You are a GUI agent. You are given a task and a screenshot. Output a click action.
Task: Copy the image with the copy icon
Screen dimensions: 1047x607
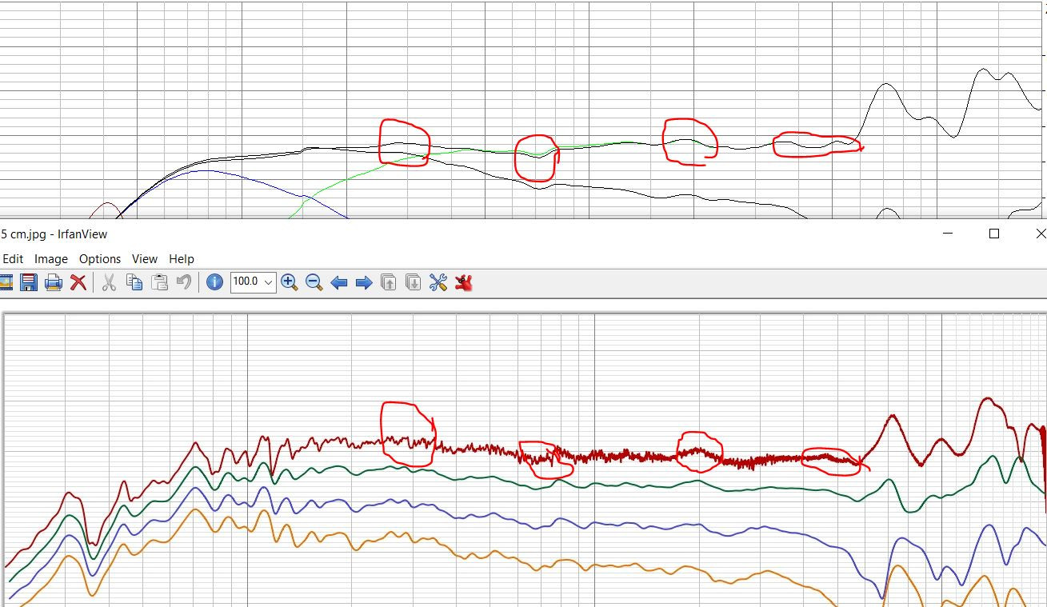[134, 282]
